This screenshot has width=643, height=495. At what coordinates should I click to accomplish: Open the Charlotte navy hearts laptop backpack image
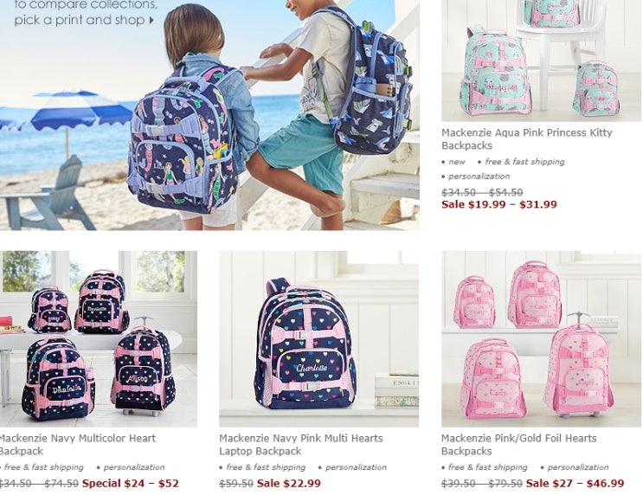click(318, 338)
